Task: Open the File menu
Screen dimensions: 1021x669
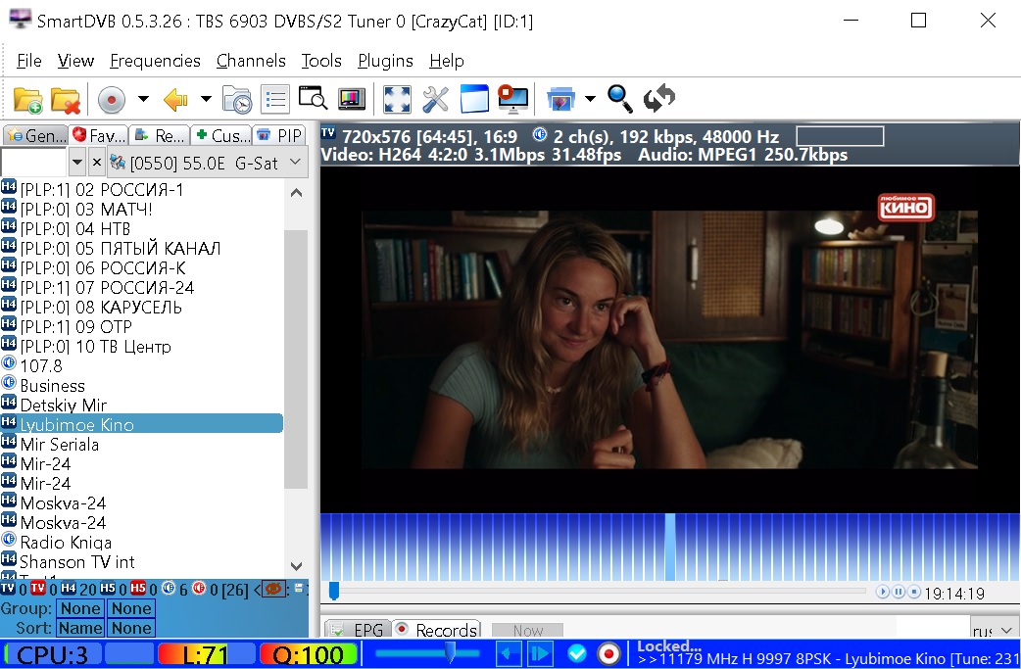Action: 28,61
